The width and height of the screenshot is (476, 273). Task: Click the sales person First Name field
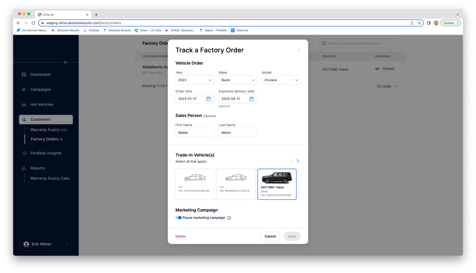coord(195,133)
